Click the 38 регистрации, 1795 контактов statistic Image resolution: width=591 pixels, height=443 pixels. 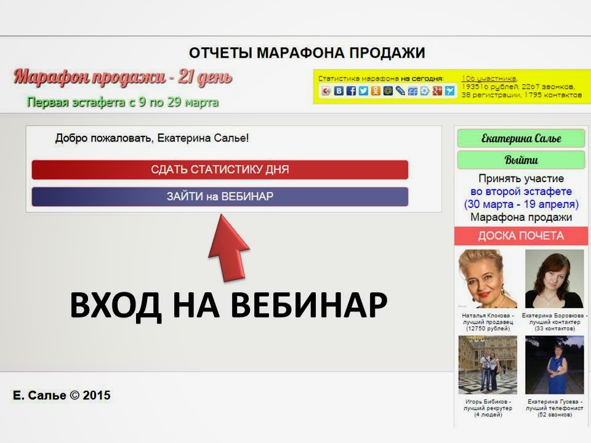click(521, 95)
